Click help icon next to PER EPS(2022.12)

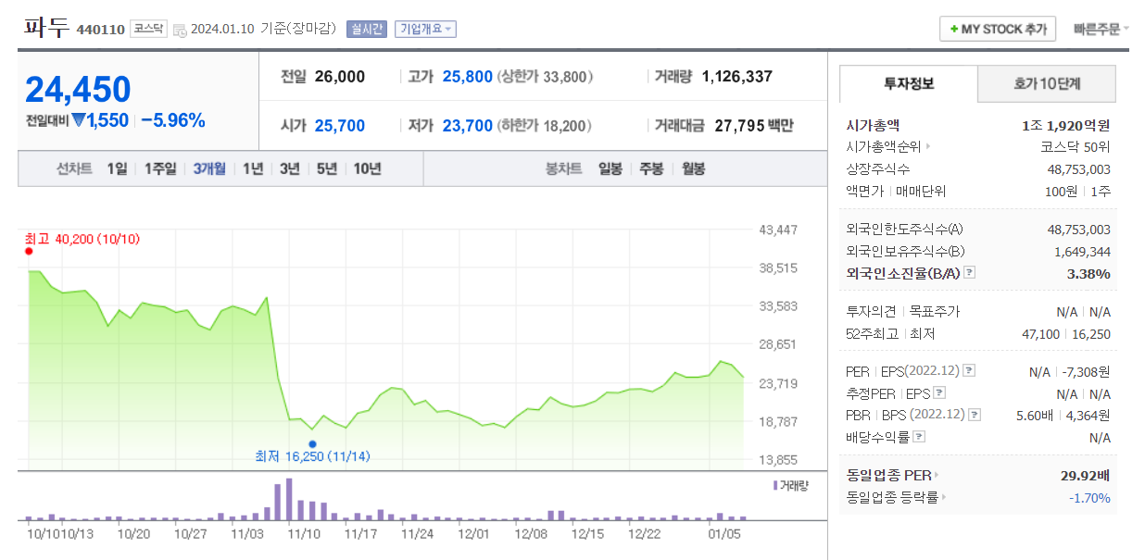(x=968, y=371)
